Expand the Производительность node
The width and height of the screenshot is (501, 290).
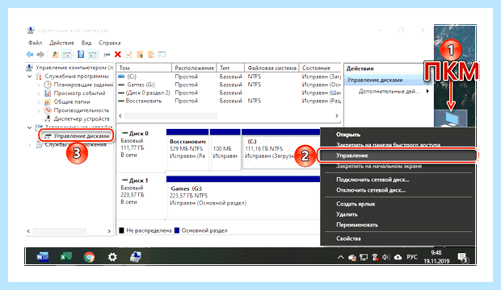point(38,110)
